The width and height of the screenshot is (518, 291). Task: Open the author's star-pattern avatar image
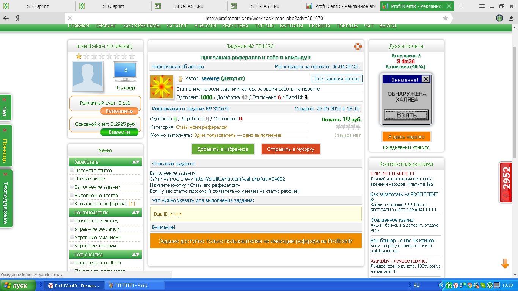(x=162, y=87)
